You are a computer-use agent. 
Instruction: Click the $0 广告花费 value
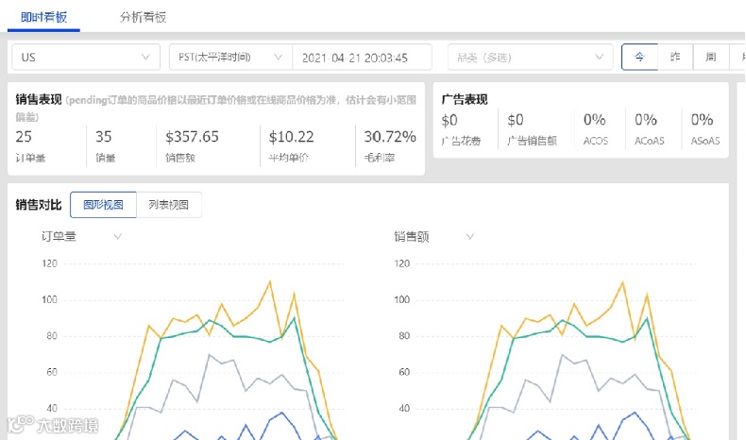tap(449, 120)
